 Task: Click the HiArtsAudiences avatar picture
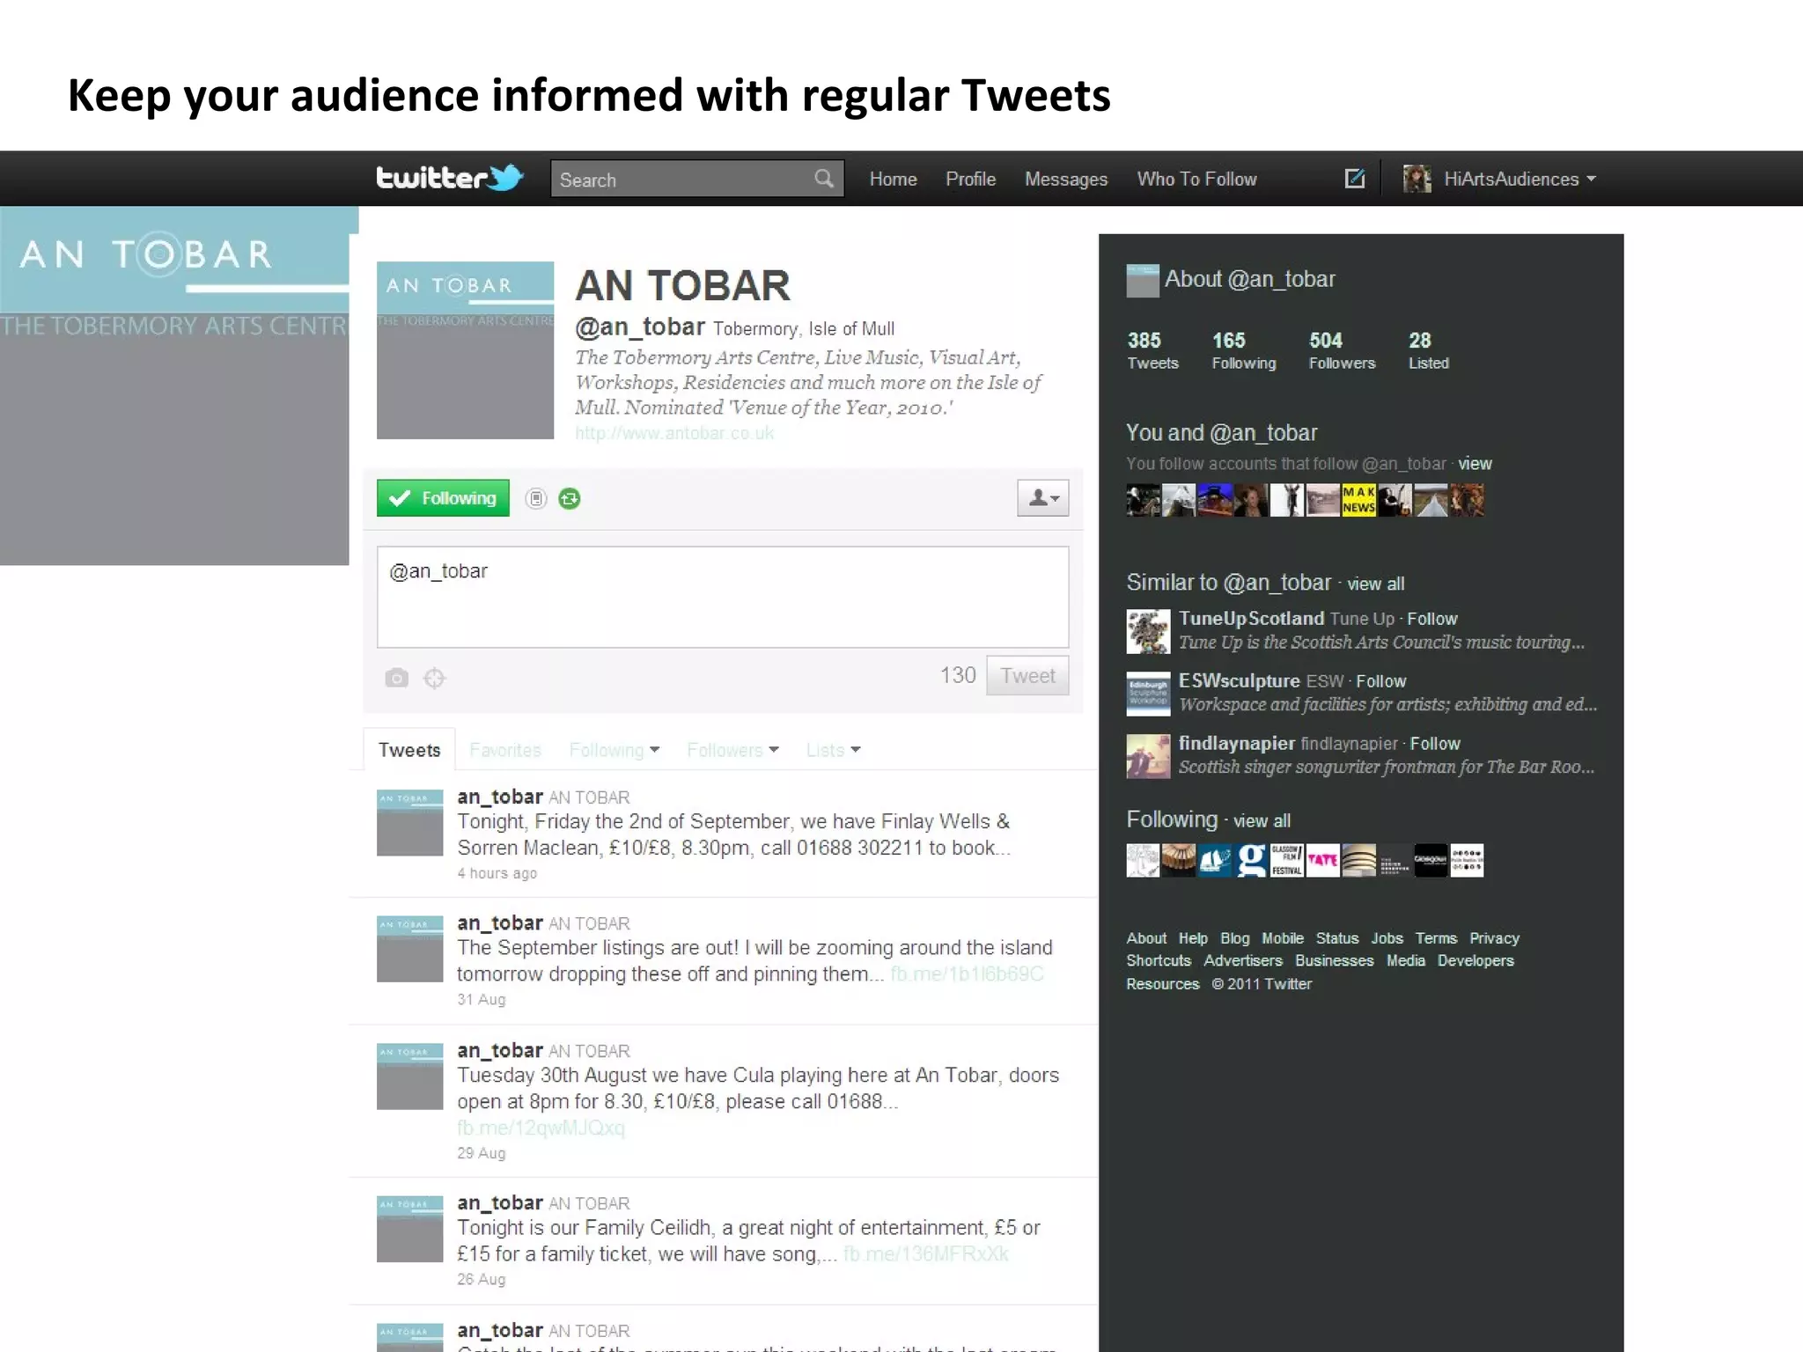click(x=1417, y=179)
